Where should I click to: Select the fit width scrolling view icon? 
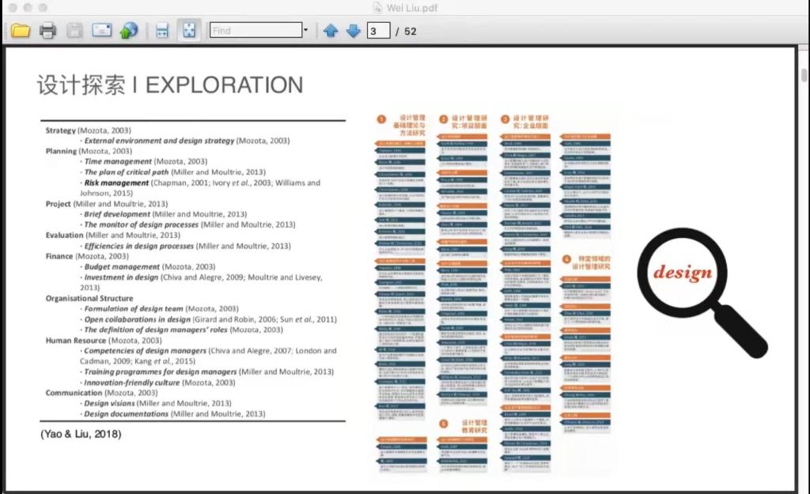click(162, 31)
